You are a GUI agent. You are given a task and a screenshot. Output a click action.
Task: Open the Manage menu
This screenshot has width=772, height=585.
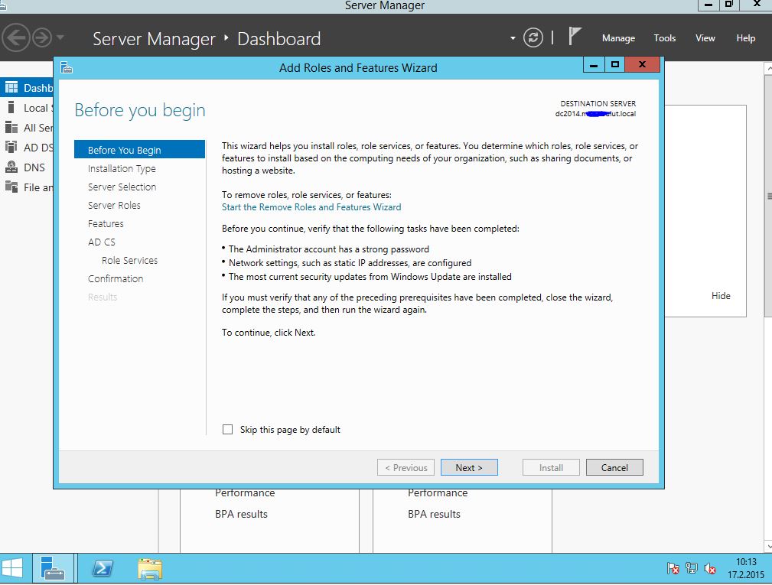click(618, 38)
